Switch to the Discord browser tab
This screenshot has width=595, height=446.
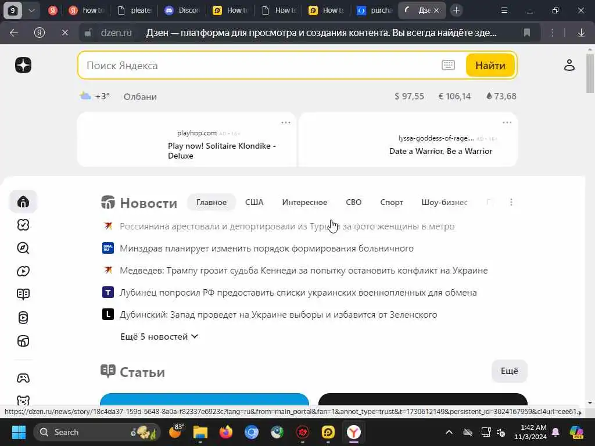coord(182,10)
